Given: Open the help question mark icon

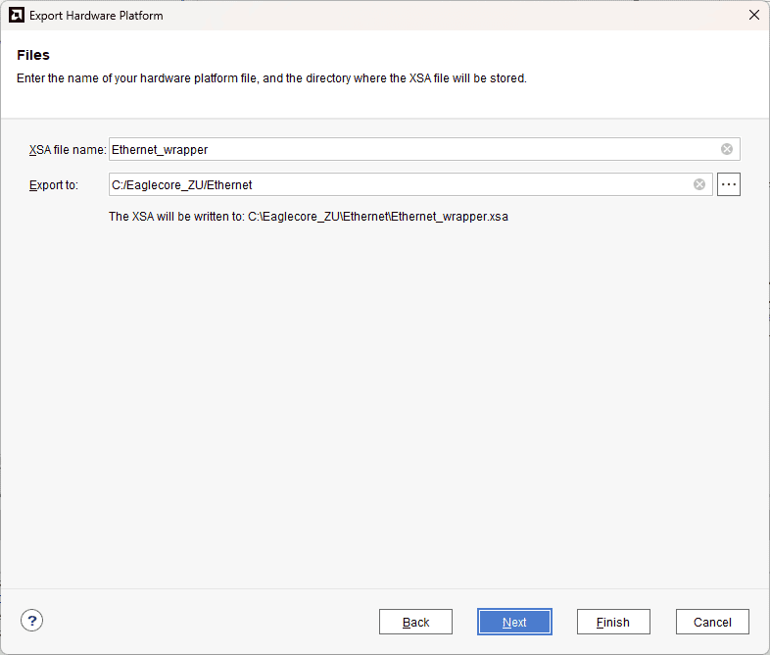Looking at the screenshot, I should 32,621.
